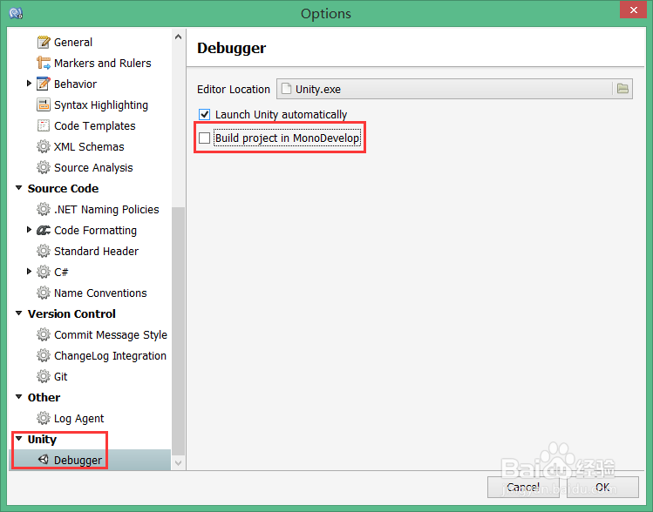This screenshot has width=653, height=512.
Task: Click the MonoDevelop app icon in title bar
Action: pyautogui.click(x=16, y=13)
